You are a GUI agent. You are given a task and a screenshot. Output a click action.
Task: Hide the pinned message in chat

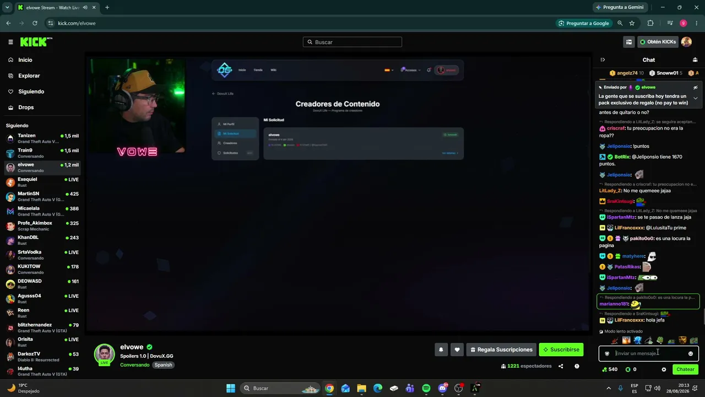pos(695,87)
